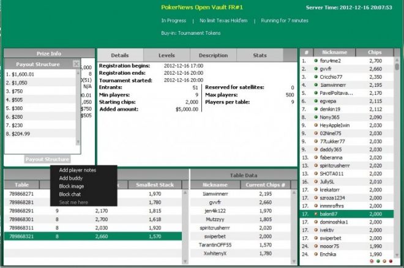
Task: Open the Stats tab
Action: point(260,55)
